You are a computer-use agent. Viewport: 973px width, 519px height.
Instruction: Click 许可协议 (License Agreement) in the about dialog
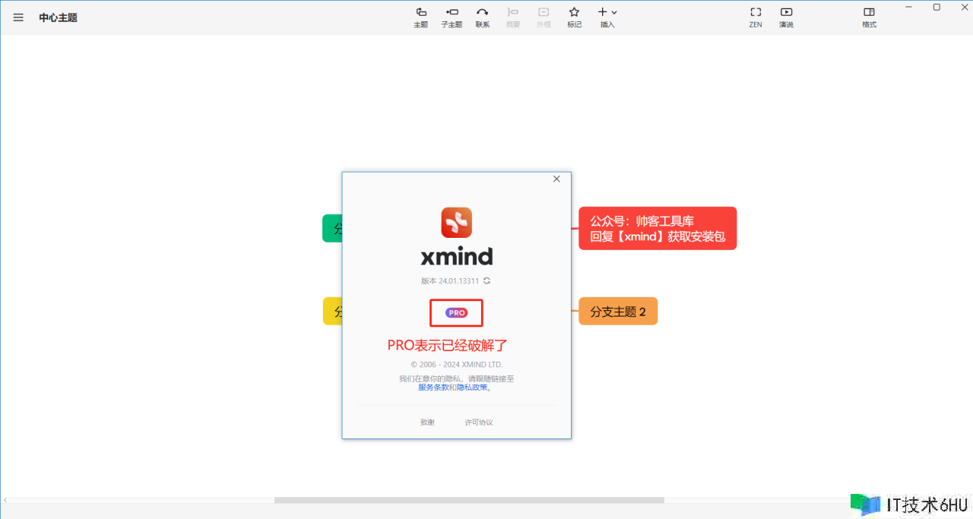pyautogui.click(x=479, y=422)
